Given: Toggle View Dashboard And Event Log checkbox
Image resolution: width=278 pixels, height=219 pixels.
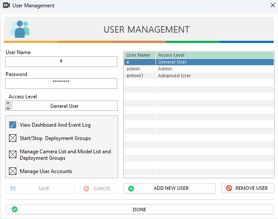Looking at the screenshot, I should pyautogui.click(x=12, y=125).
